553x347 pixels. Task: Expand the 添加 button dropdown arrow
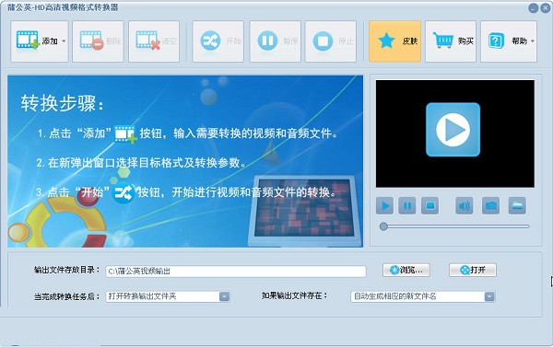pyautogui.click(x=64, y=41)
